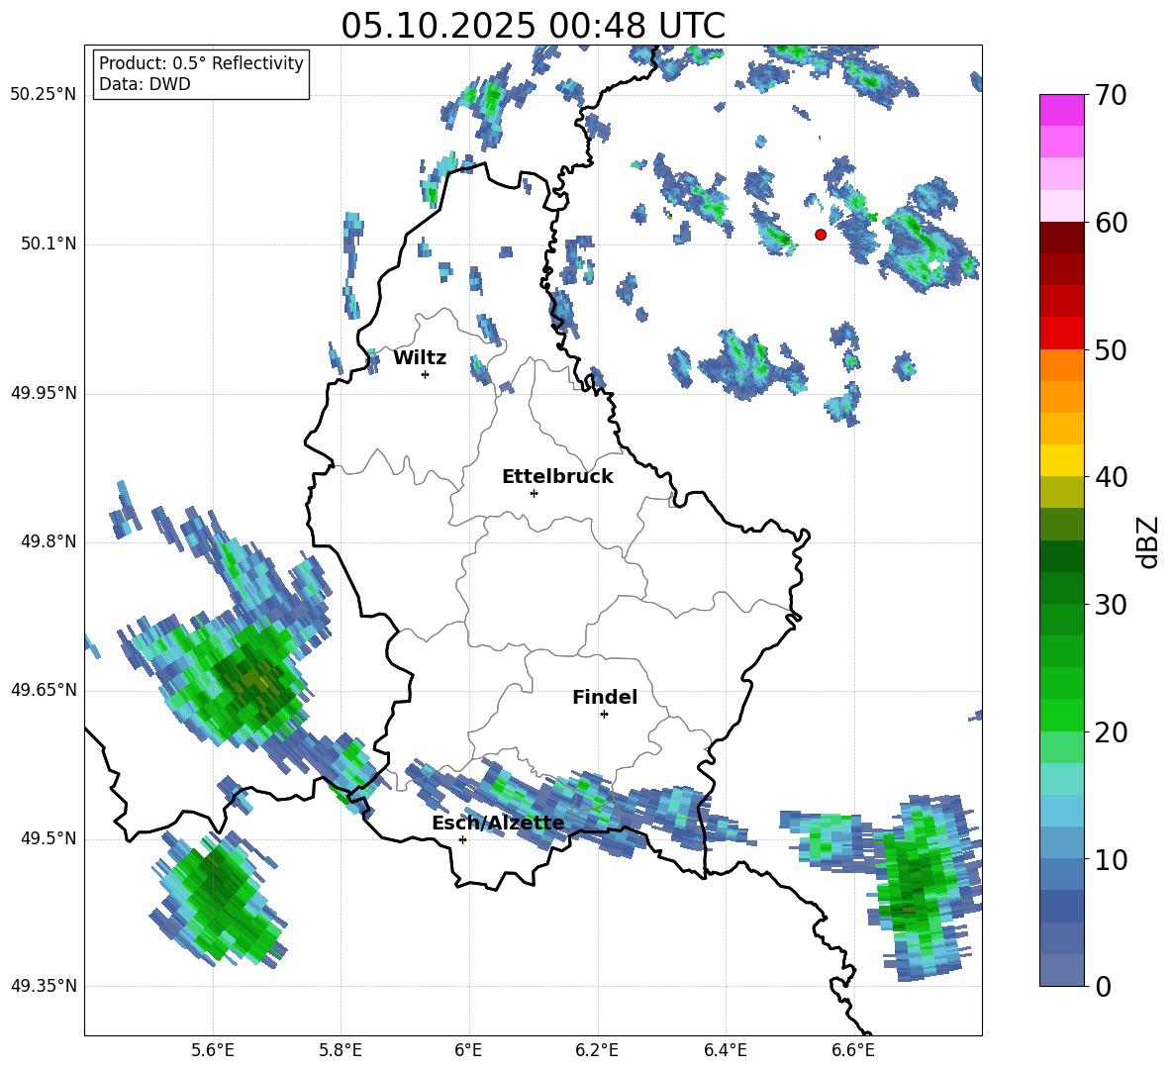The width and height of the screenshot is (1172, 1070).
Task: Click the magenta 70 dBZ color band
Action: 1061,110
